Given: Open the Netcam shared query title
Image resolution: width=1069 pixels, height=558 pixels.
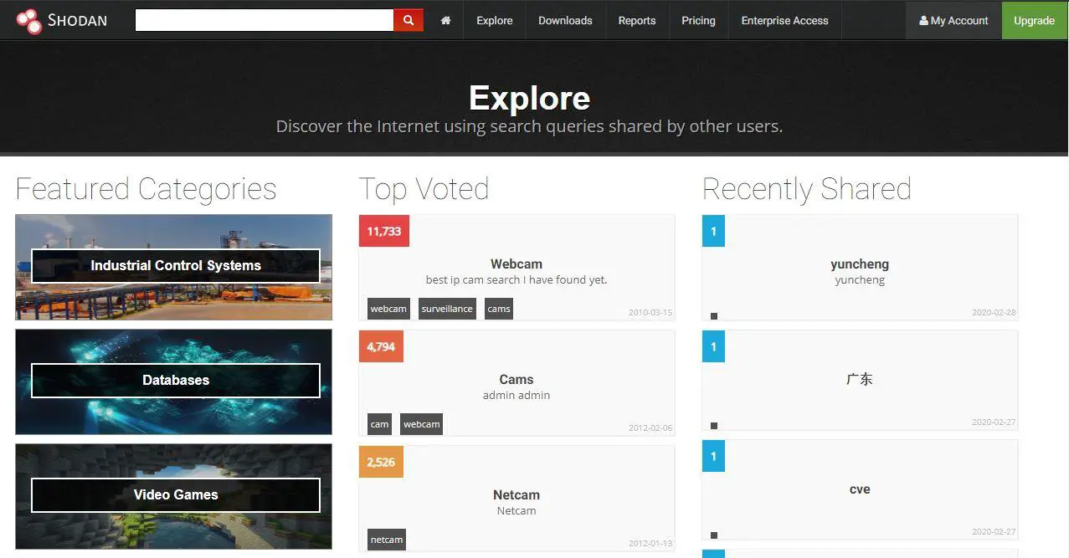Looking at the screenshot, I should [x=517, y=494].
